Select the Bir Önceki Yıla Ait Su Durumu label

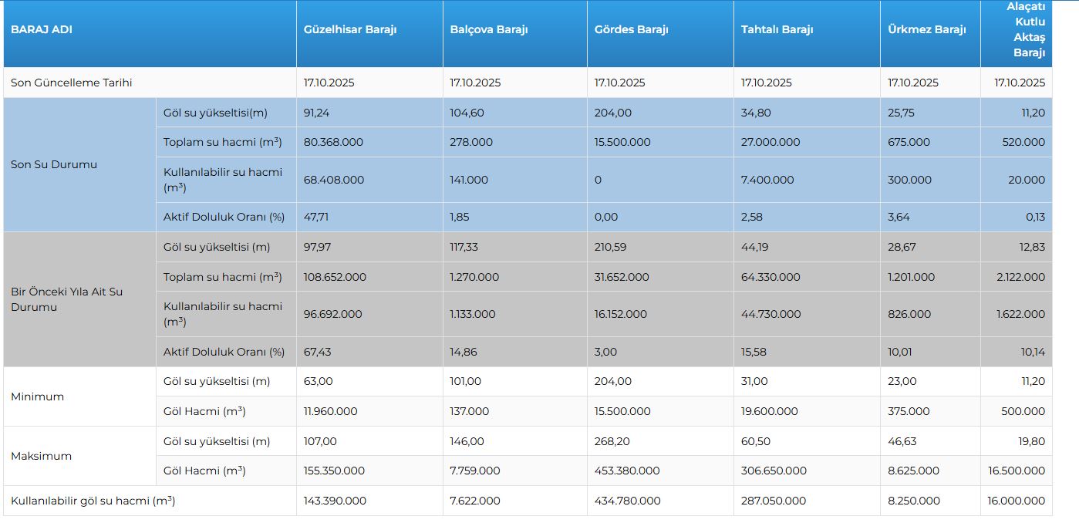(x=66, y=299)
